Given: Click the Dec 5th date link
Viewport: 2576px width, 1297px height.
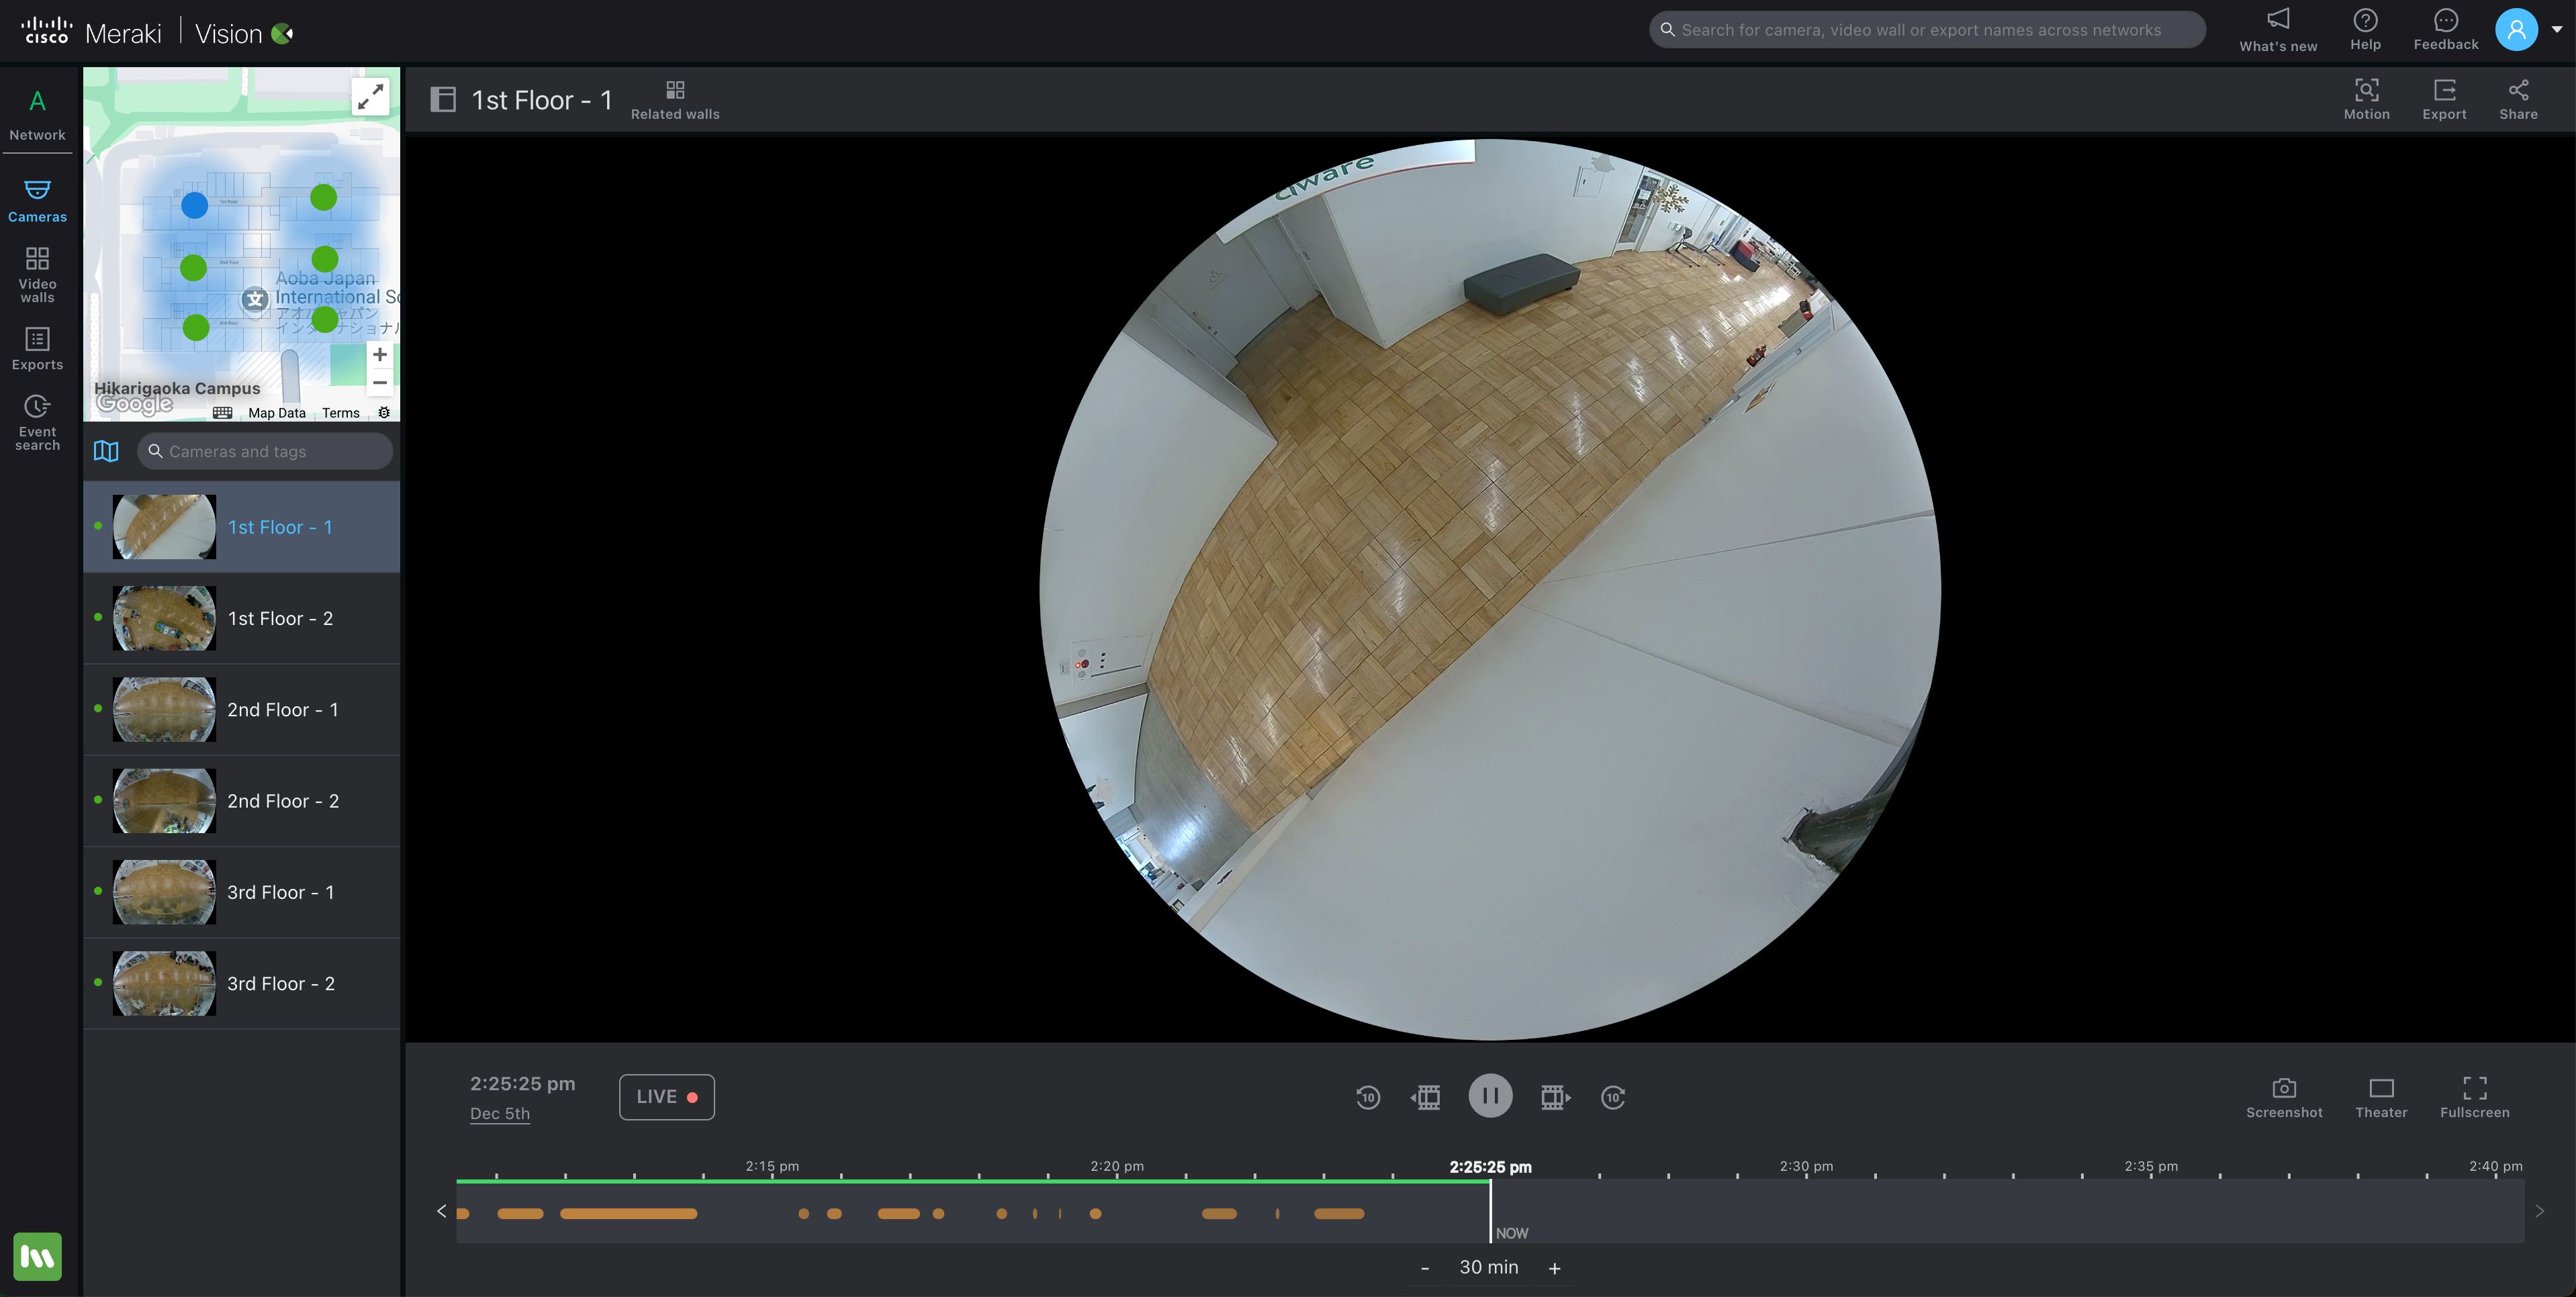Looking at the screenshot, I should pos(500,1113).
